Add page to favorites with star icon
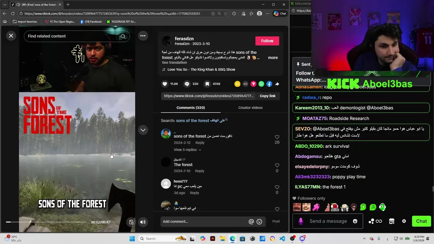This screenshot has width=434, height=244. coord(226,14)
